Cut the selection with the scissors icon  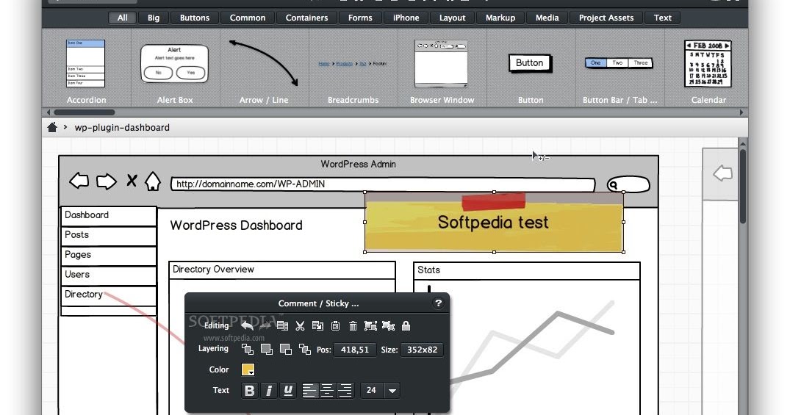tap(301, 326)
